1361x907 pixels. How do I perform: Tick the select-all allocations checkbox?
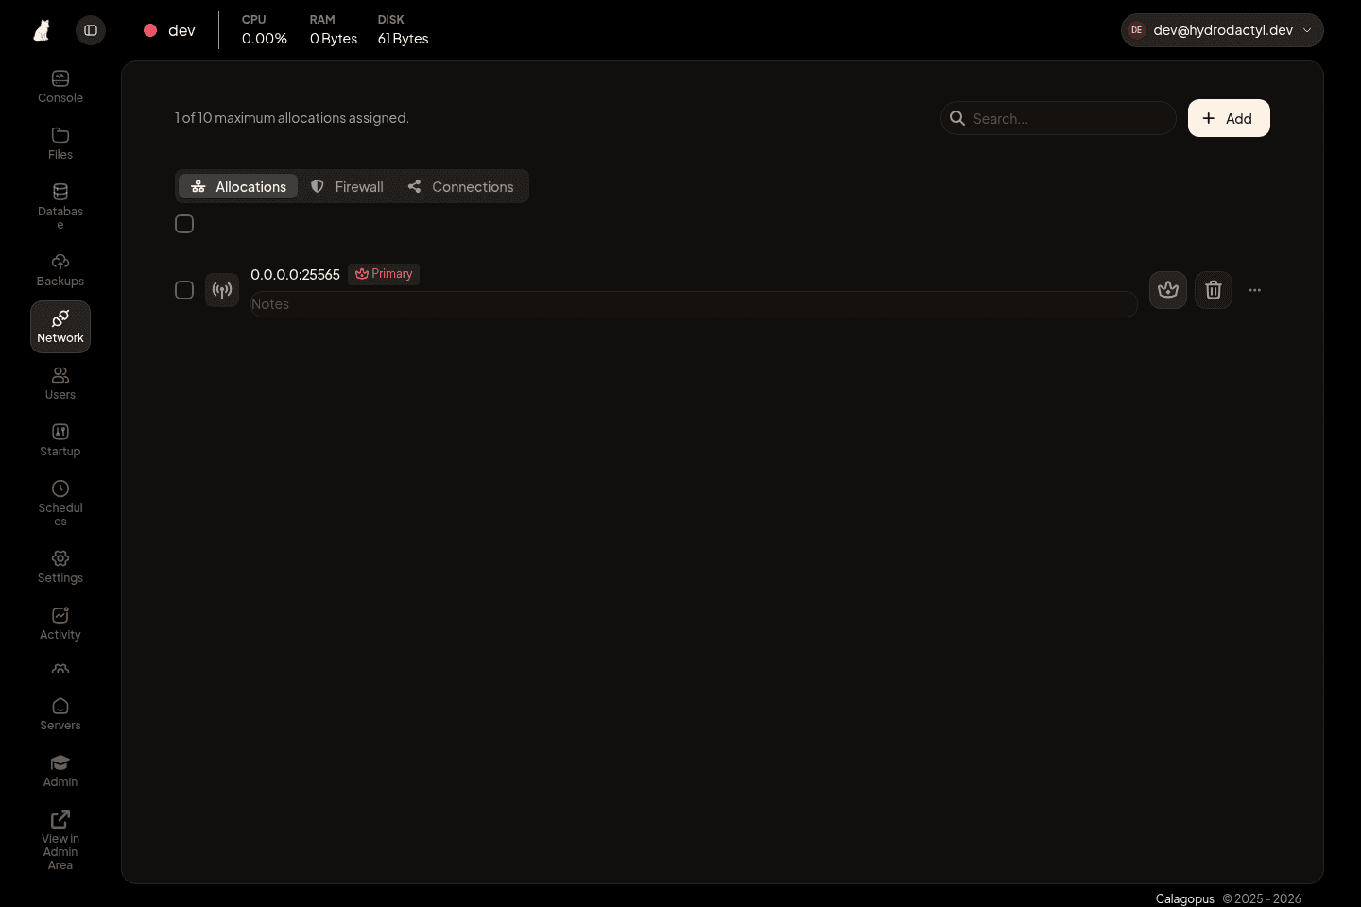coord(184,224)
